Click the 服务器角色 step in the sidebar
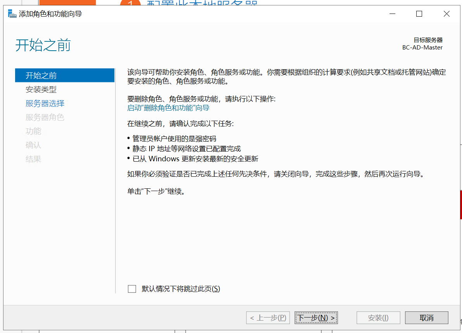The image size is (462, 333). (x=45, y=117)
